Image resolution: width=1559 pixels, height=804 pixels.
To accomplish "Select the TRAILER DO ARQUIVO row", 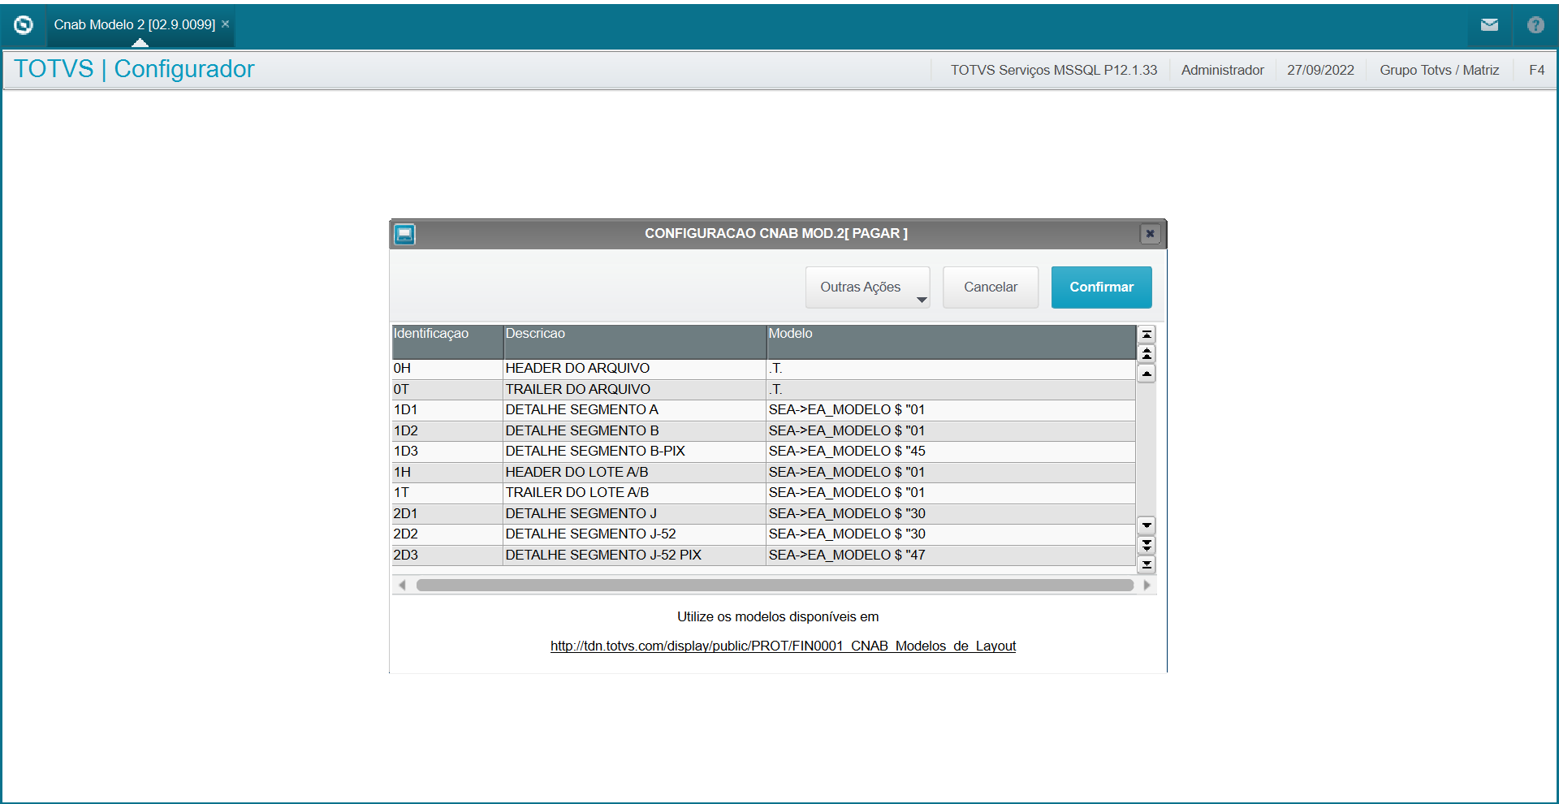I will pos(763,390).
